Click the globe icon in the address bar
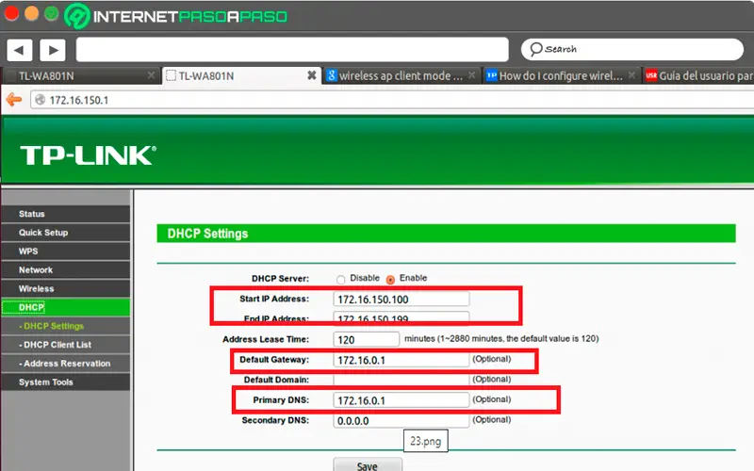Viewport: 754px width, 471px height. point(41,100)
